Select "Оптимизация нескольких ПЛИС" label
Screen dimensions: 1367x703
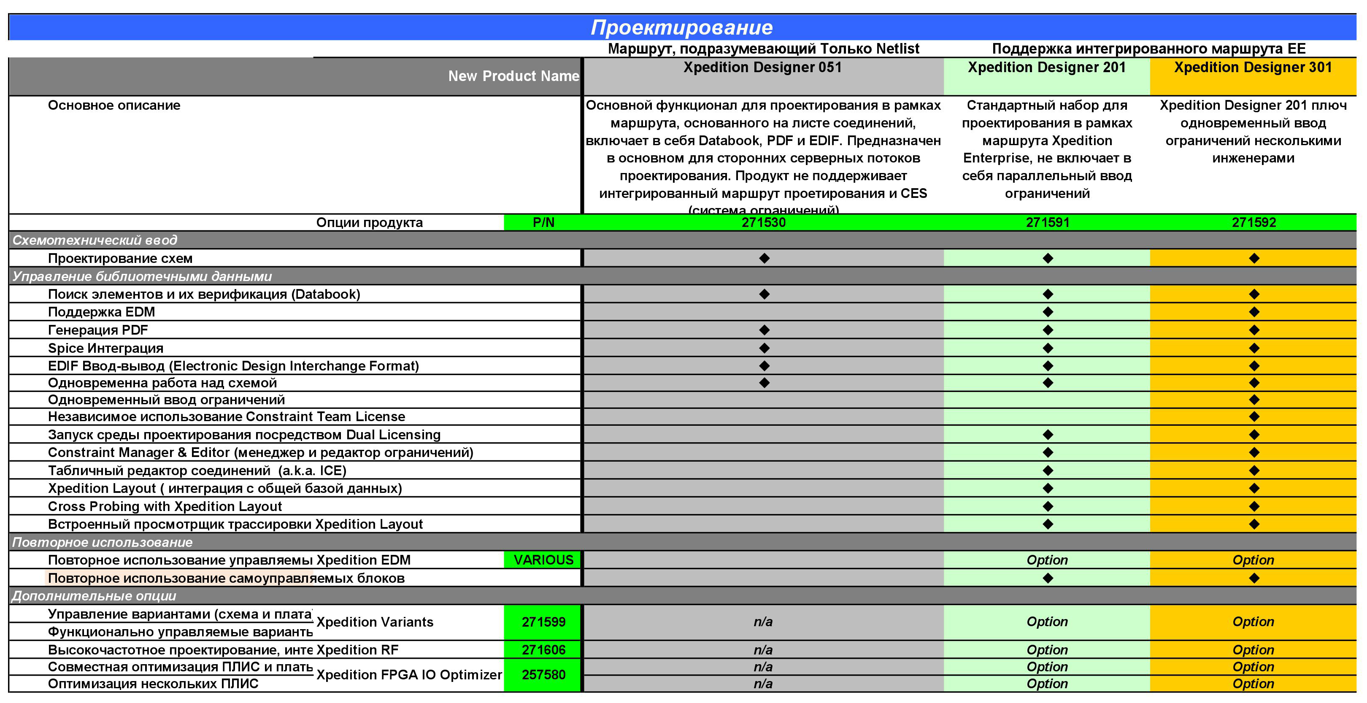coord(153,683)
